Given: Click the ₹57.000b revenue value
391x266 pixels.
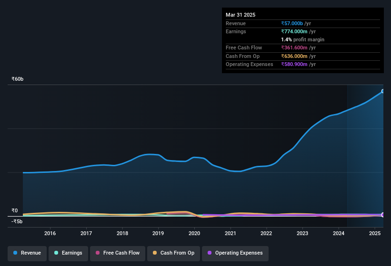Looking at the screenshot, I should (x=292, y=23).
